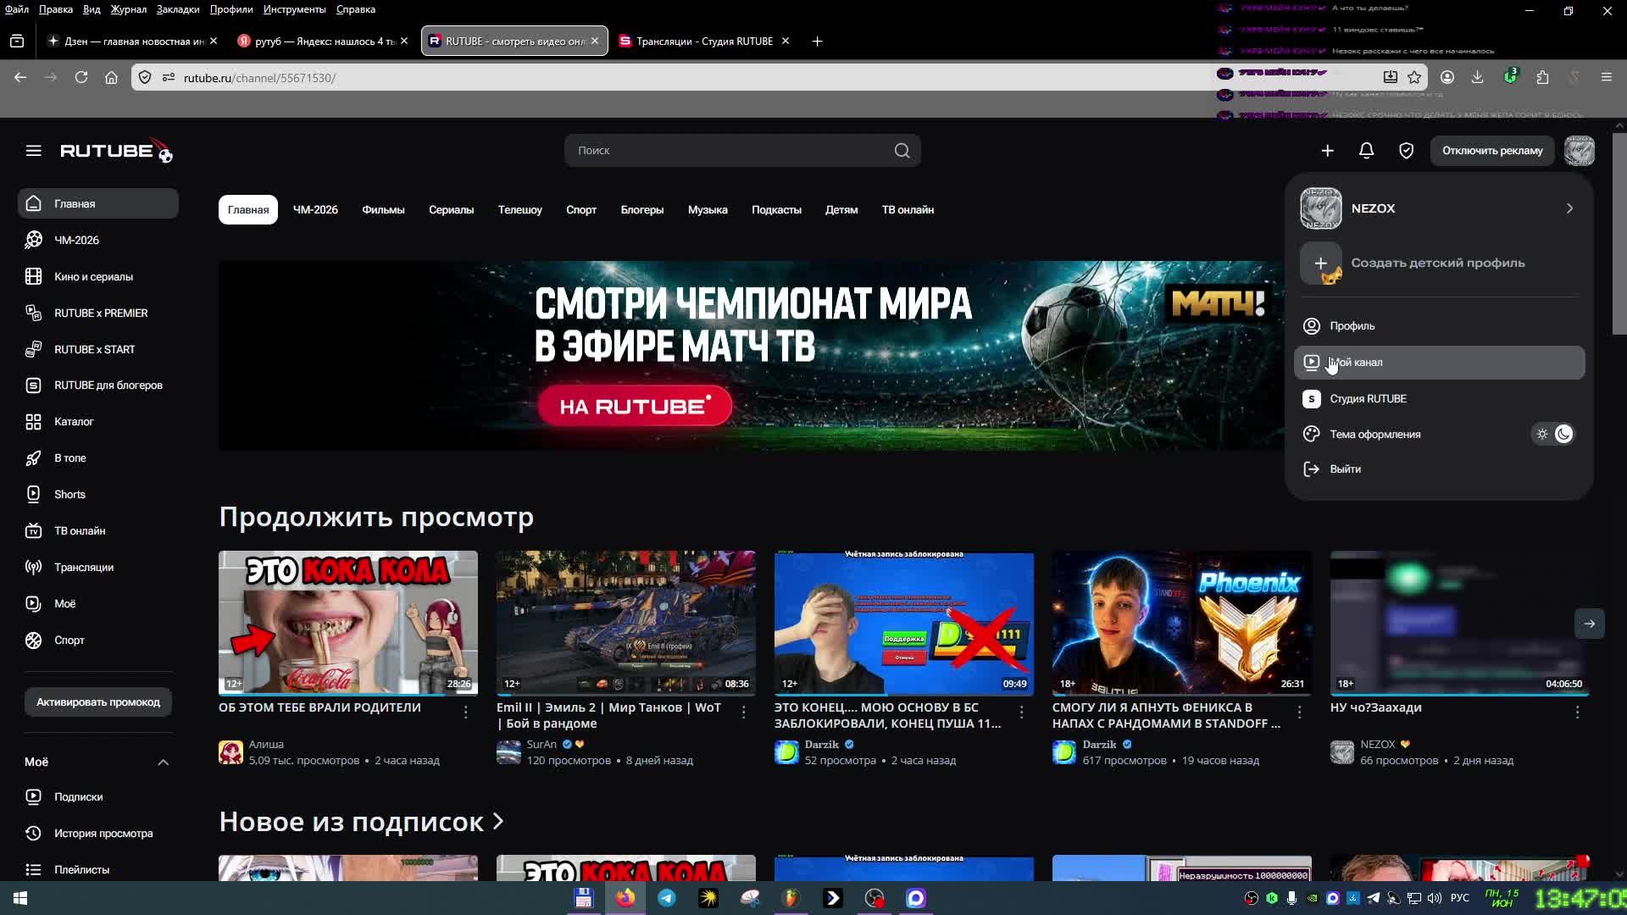Select Профиль in account menu
This screenshot has width=1627, height=915.
(1439, 326)
